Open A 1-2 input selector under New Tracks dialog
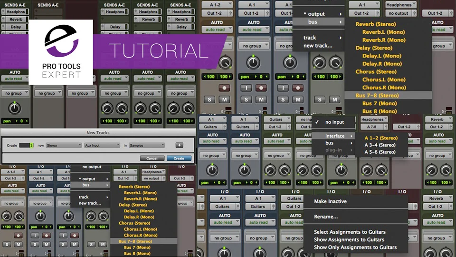 (x=12, y=172)
